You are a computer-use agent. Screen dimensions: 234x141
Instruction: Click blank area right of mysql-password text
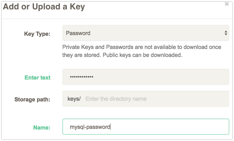pyautogui.click(x=169, y=127)
